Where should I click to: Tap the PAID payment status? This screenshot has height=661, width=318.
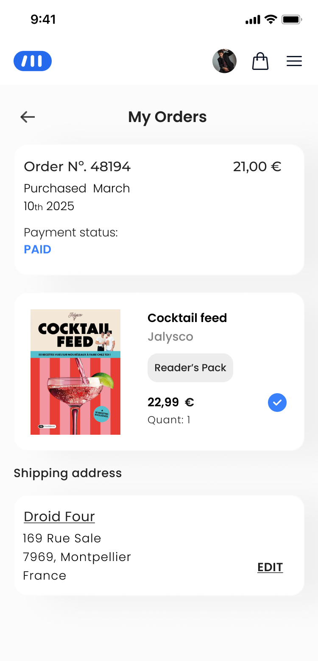(38, 250)
